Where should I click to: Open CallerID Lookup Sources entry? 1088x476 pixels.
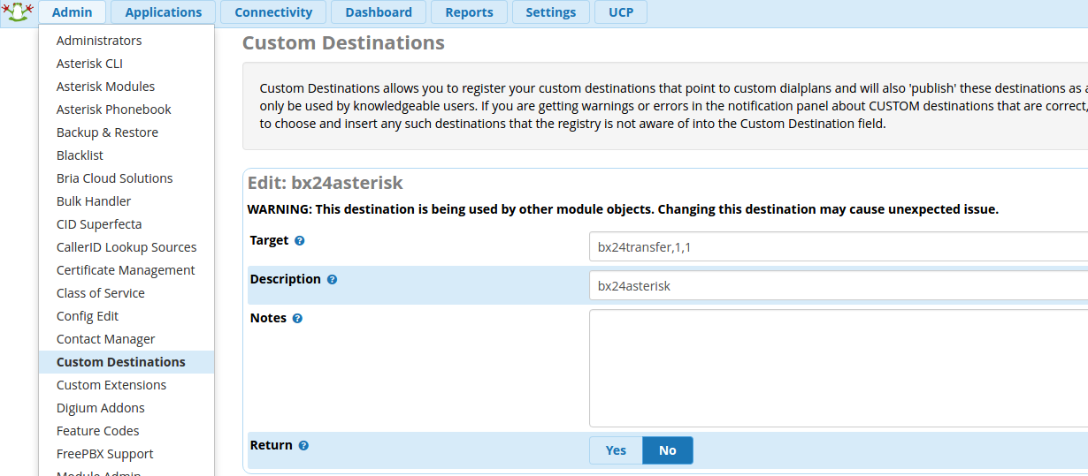126,247
